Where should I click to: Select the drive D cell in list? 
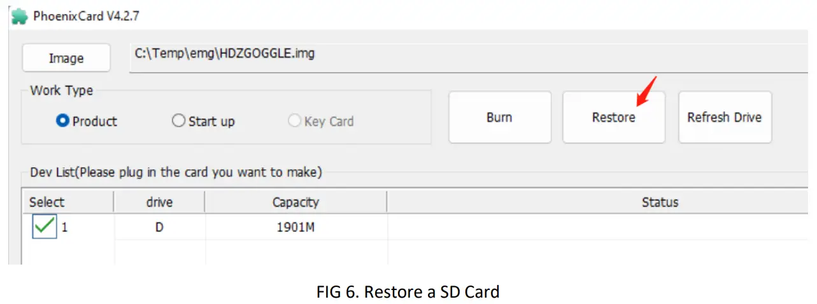pos(159,227)
